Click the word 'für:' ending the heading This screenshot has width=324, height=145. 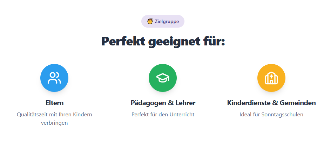coord(211,41)
